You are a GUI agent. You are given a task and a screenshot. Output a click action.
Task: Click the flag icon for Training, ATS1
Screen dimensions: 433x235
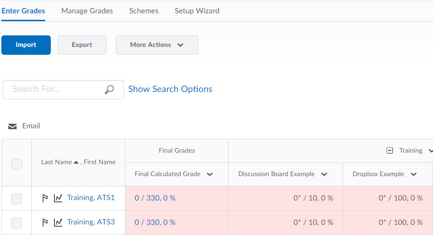[x=45, y=198]
